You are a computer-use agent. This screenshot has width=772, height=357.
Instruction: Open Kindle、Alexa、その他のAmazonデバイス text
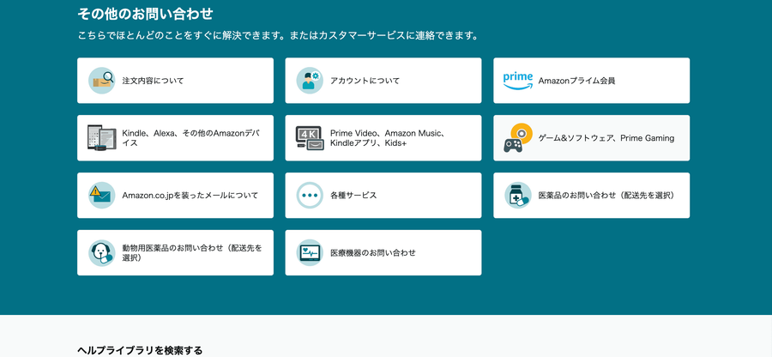point(191,138)
